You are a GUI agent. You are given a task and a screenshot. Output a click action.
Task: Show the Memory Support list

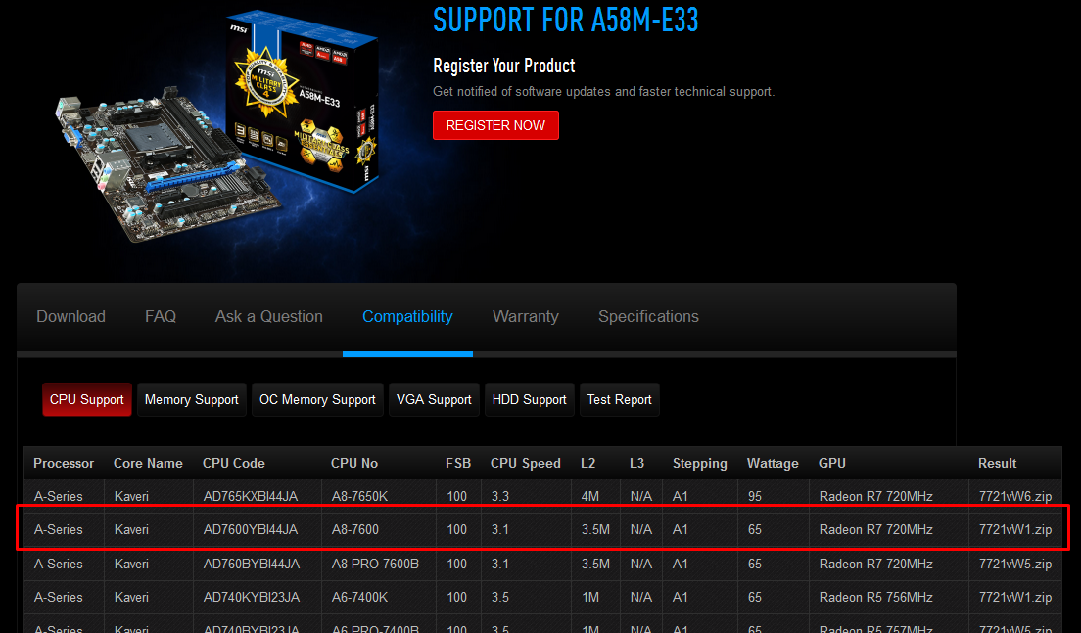(192, 399)
